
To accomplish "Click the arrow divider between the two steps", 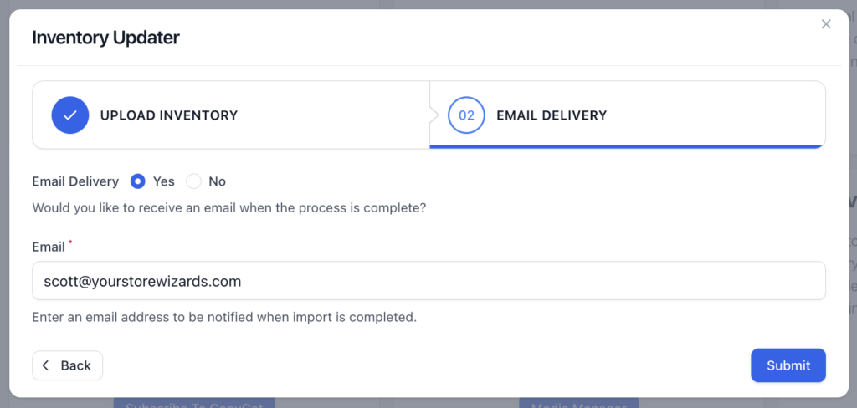I will [x=434, y=115].
